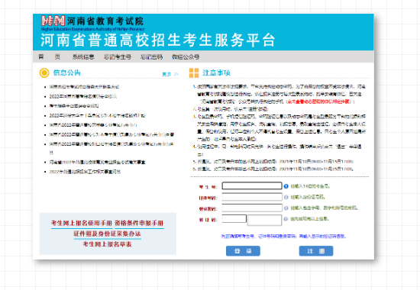The height and width of the screenshot is (290, 420).
Task: Click the info icon beside the 登录密码 field
Action: [286, 208]
